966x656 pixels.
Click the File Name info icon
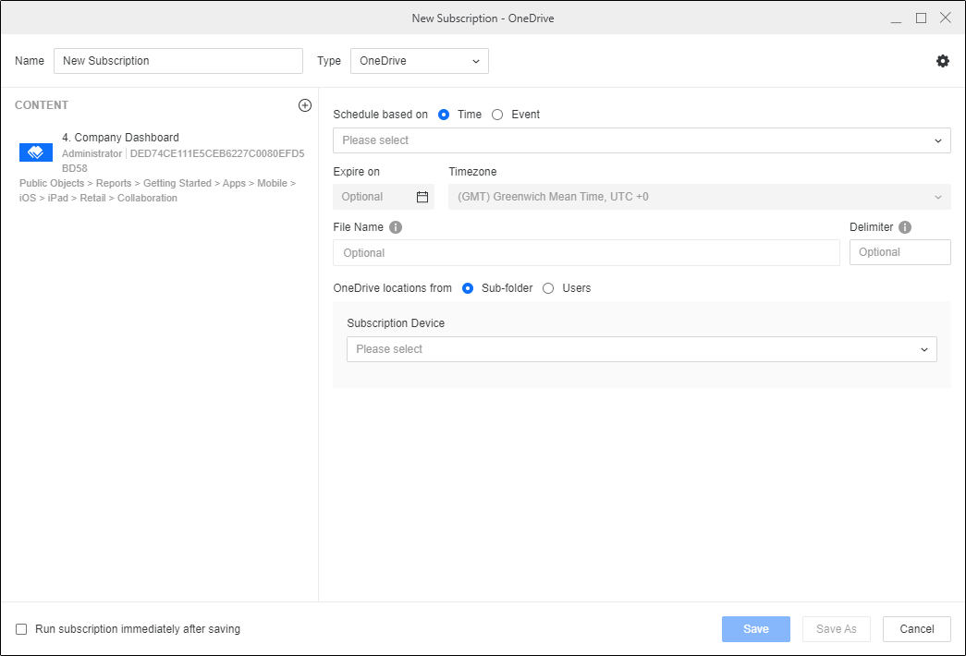point(396,227)
